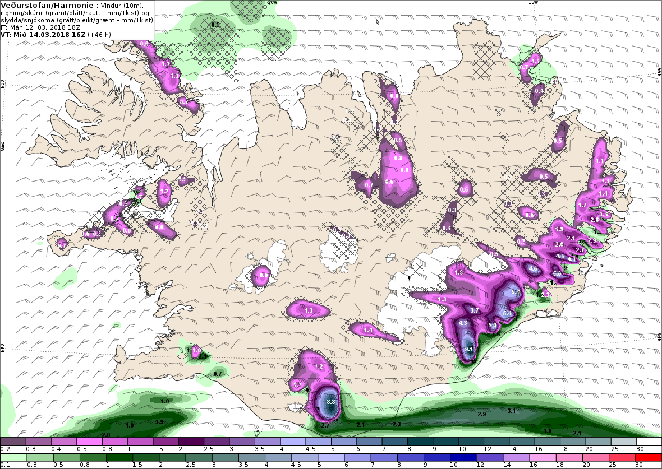Select the 1.7 value on east coast

pos(582,206)
